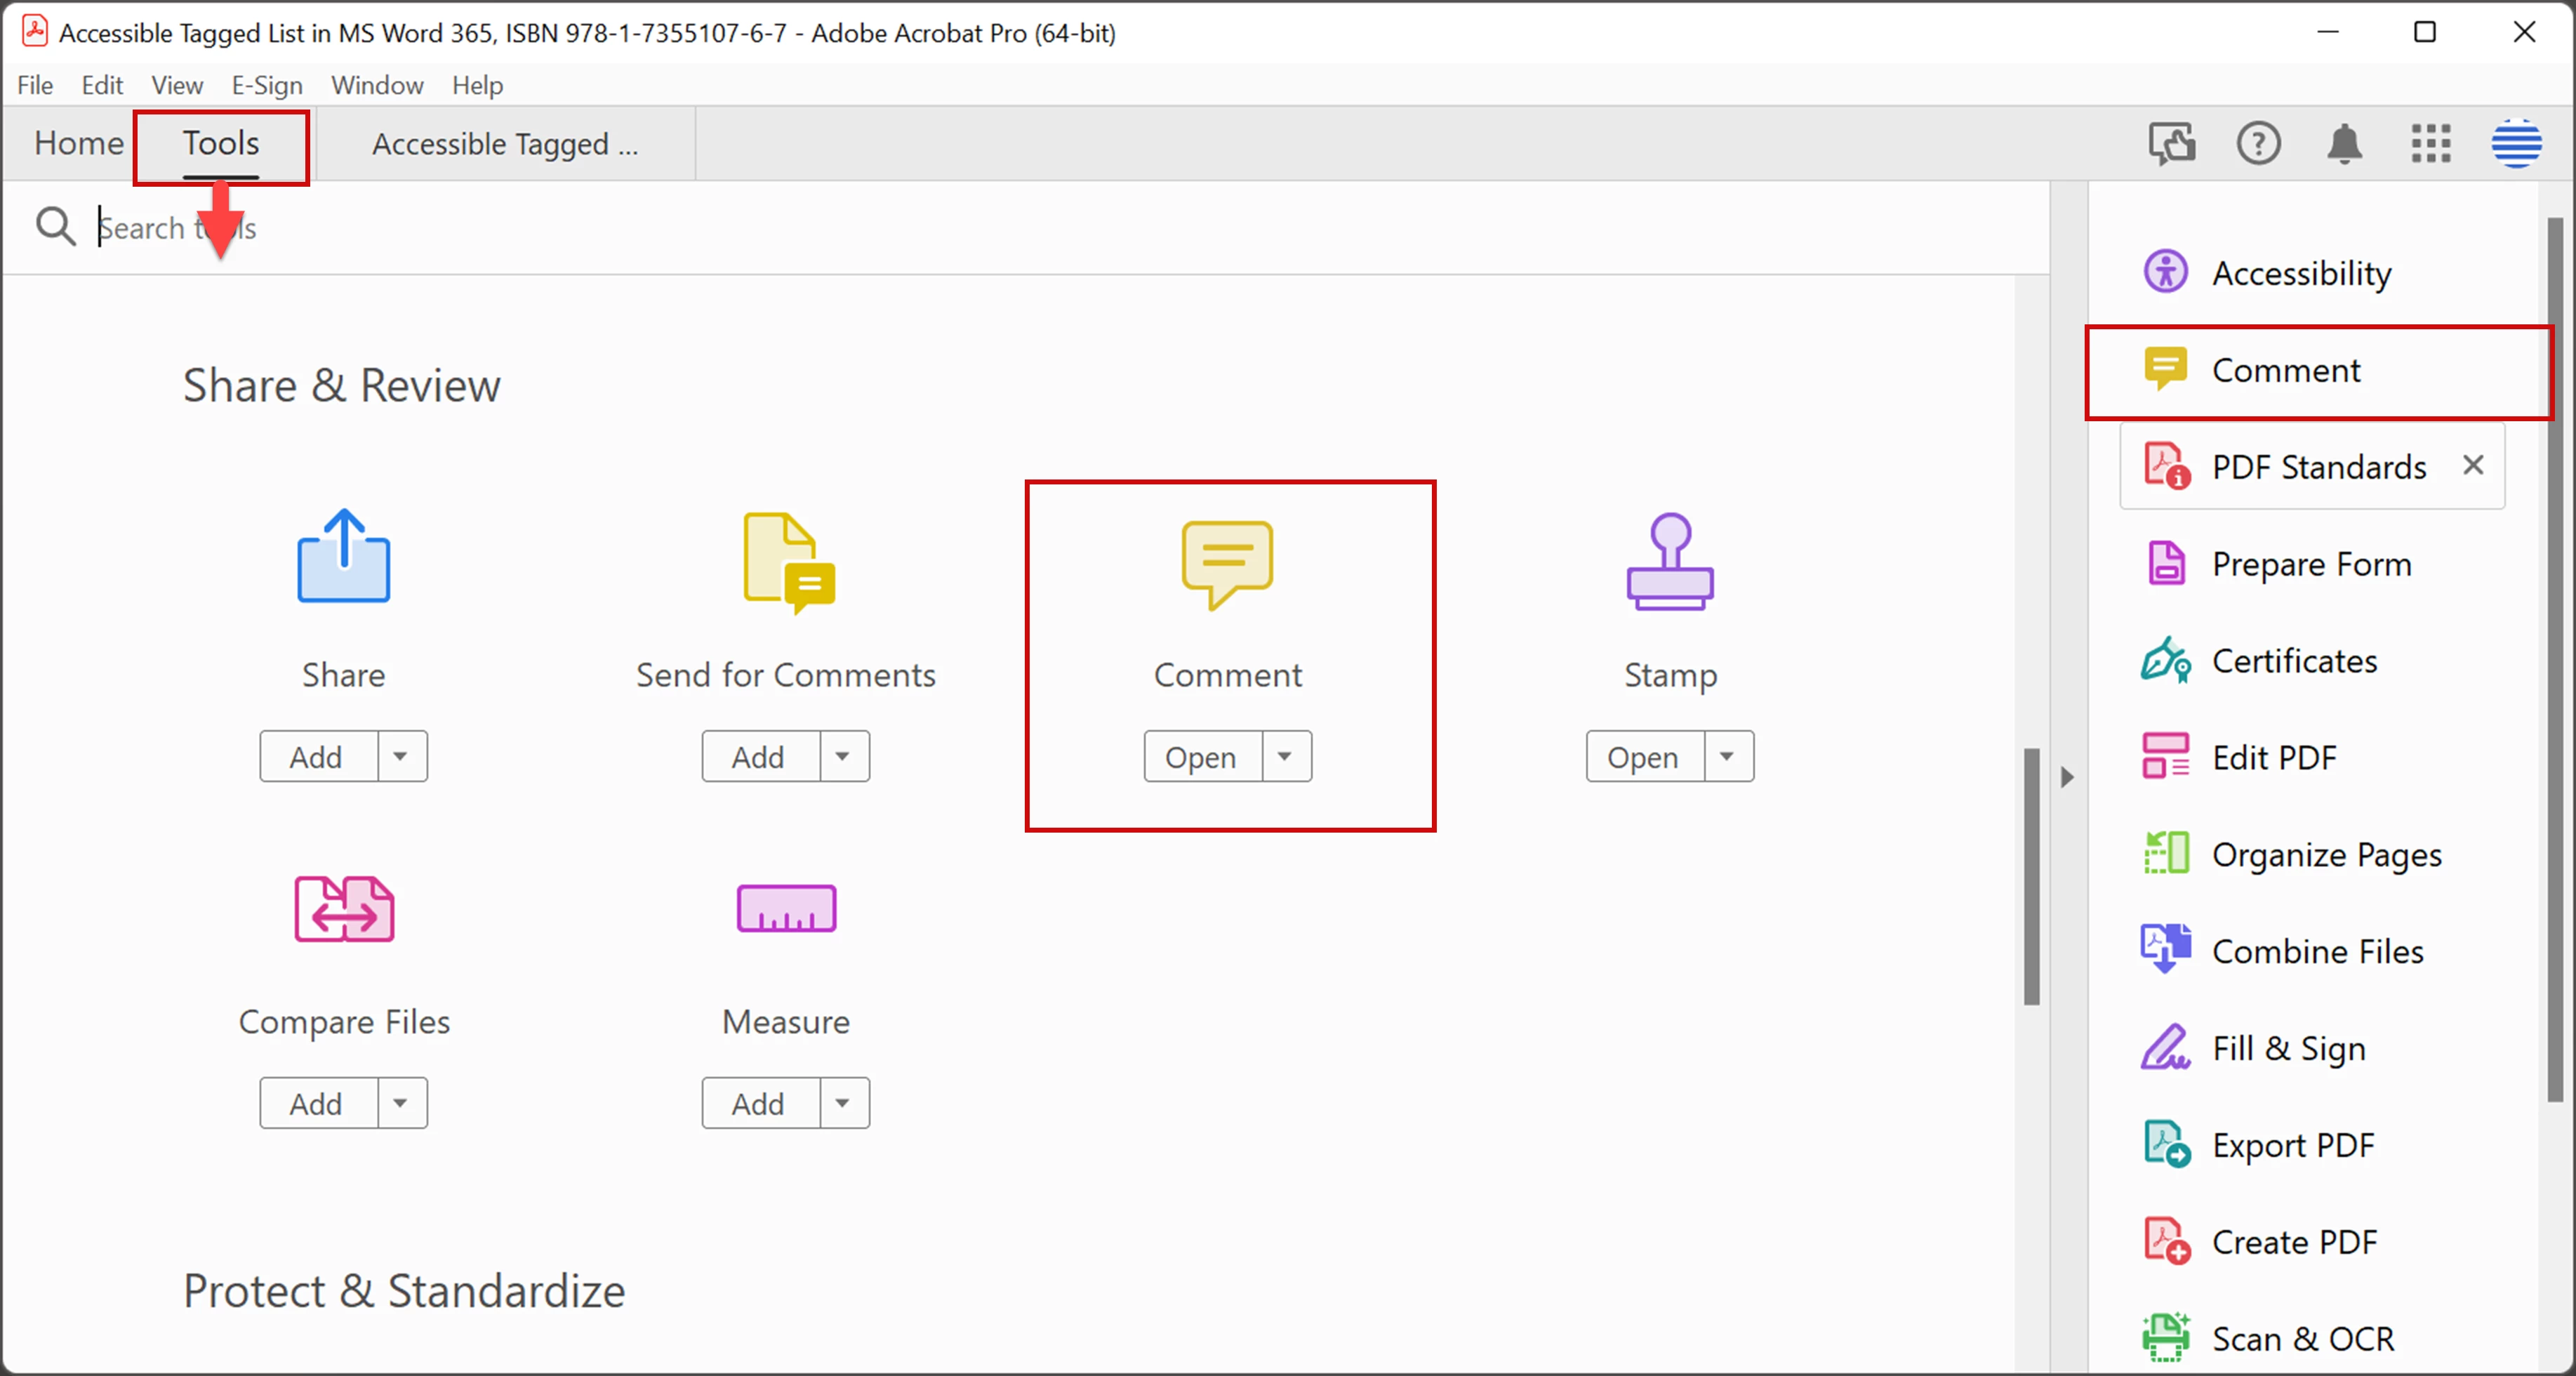The image size is (2576, 1376).
Task: Open the E-Sign menu
Action: tap(266, 85)
